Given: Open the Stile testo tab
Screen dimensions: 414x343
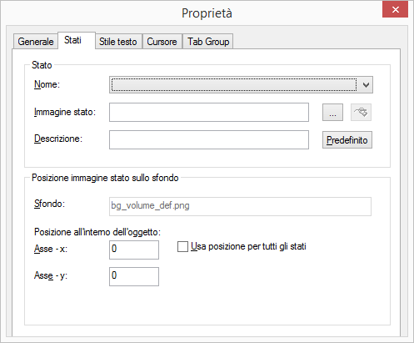Looking at the screenshot, I should (118, 42).
